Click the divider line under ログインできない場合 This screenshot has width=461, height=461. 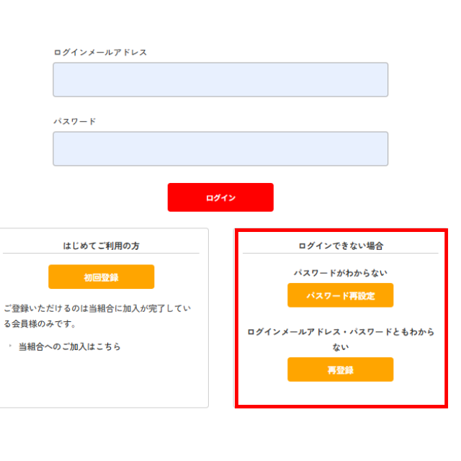coord(340,254)
